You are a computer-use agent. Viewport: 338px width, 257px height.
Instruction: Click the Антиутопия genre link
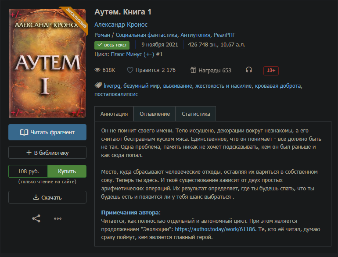click(196, 35)
